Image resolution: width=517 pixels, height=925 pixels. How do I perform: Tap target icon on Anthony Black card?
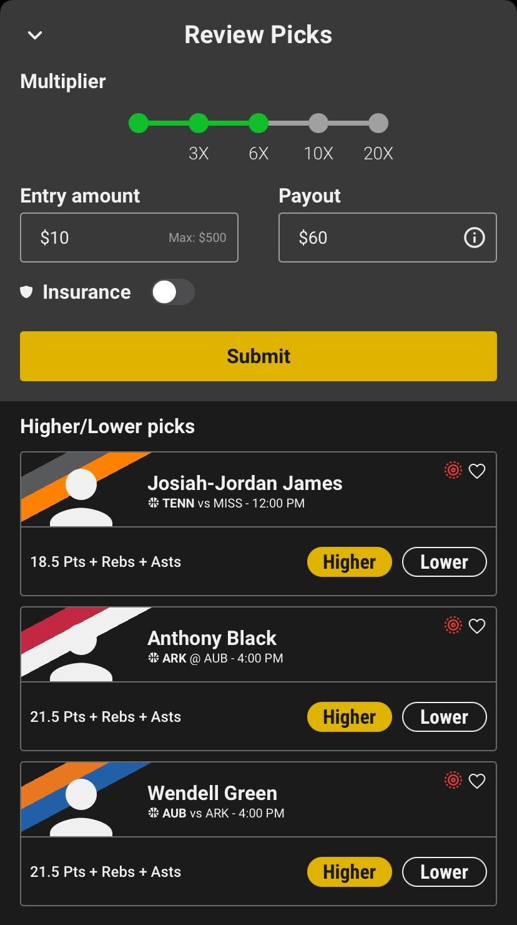tap(453, 626)
